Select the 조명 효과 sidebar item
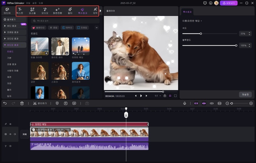 click(12, 64)
